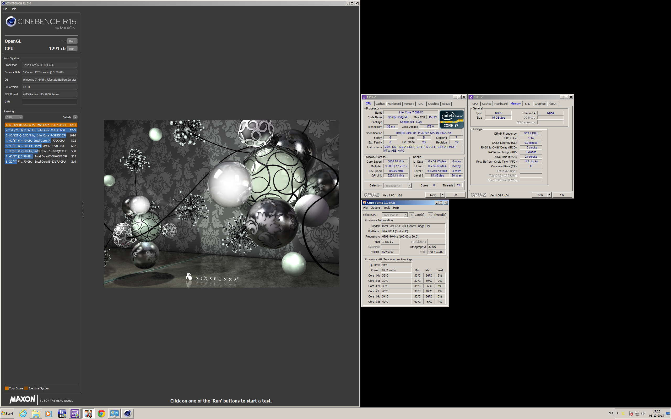Open Tools dropdown arrow in left CPU-Z window
Viewport: 671px width, 419px height.
coord(442,195)
